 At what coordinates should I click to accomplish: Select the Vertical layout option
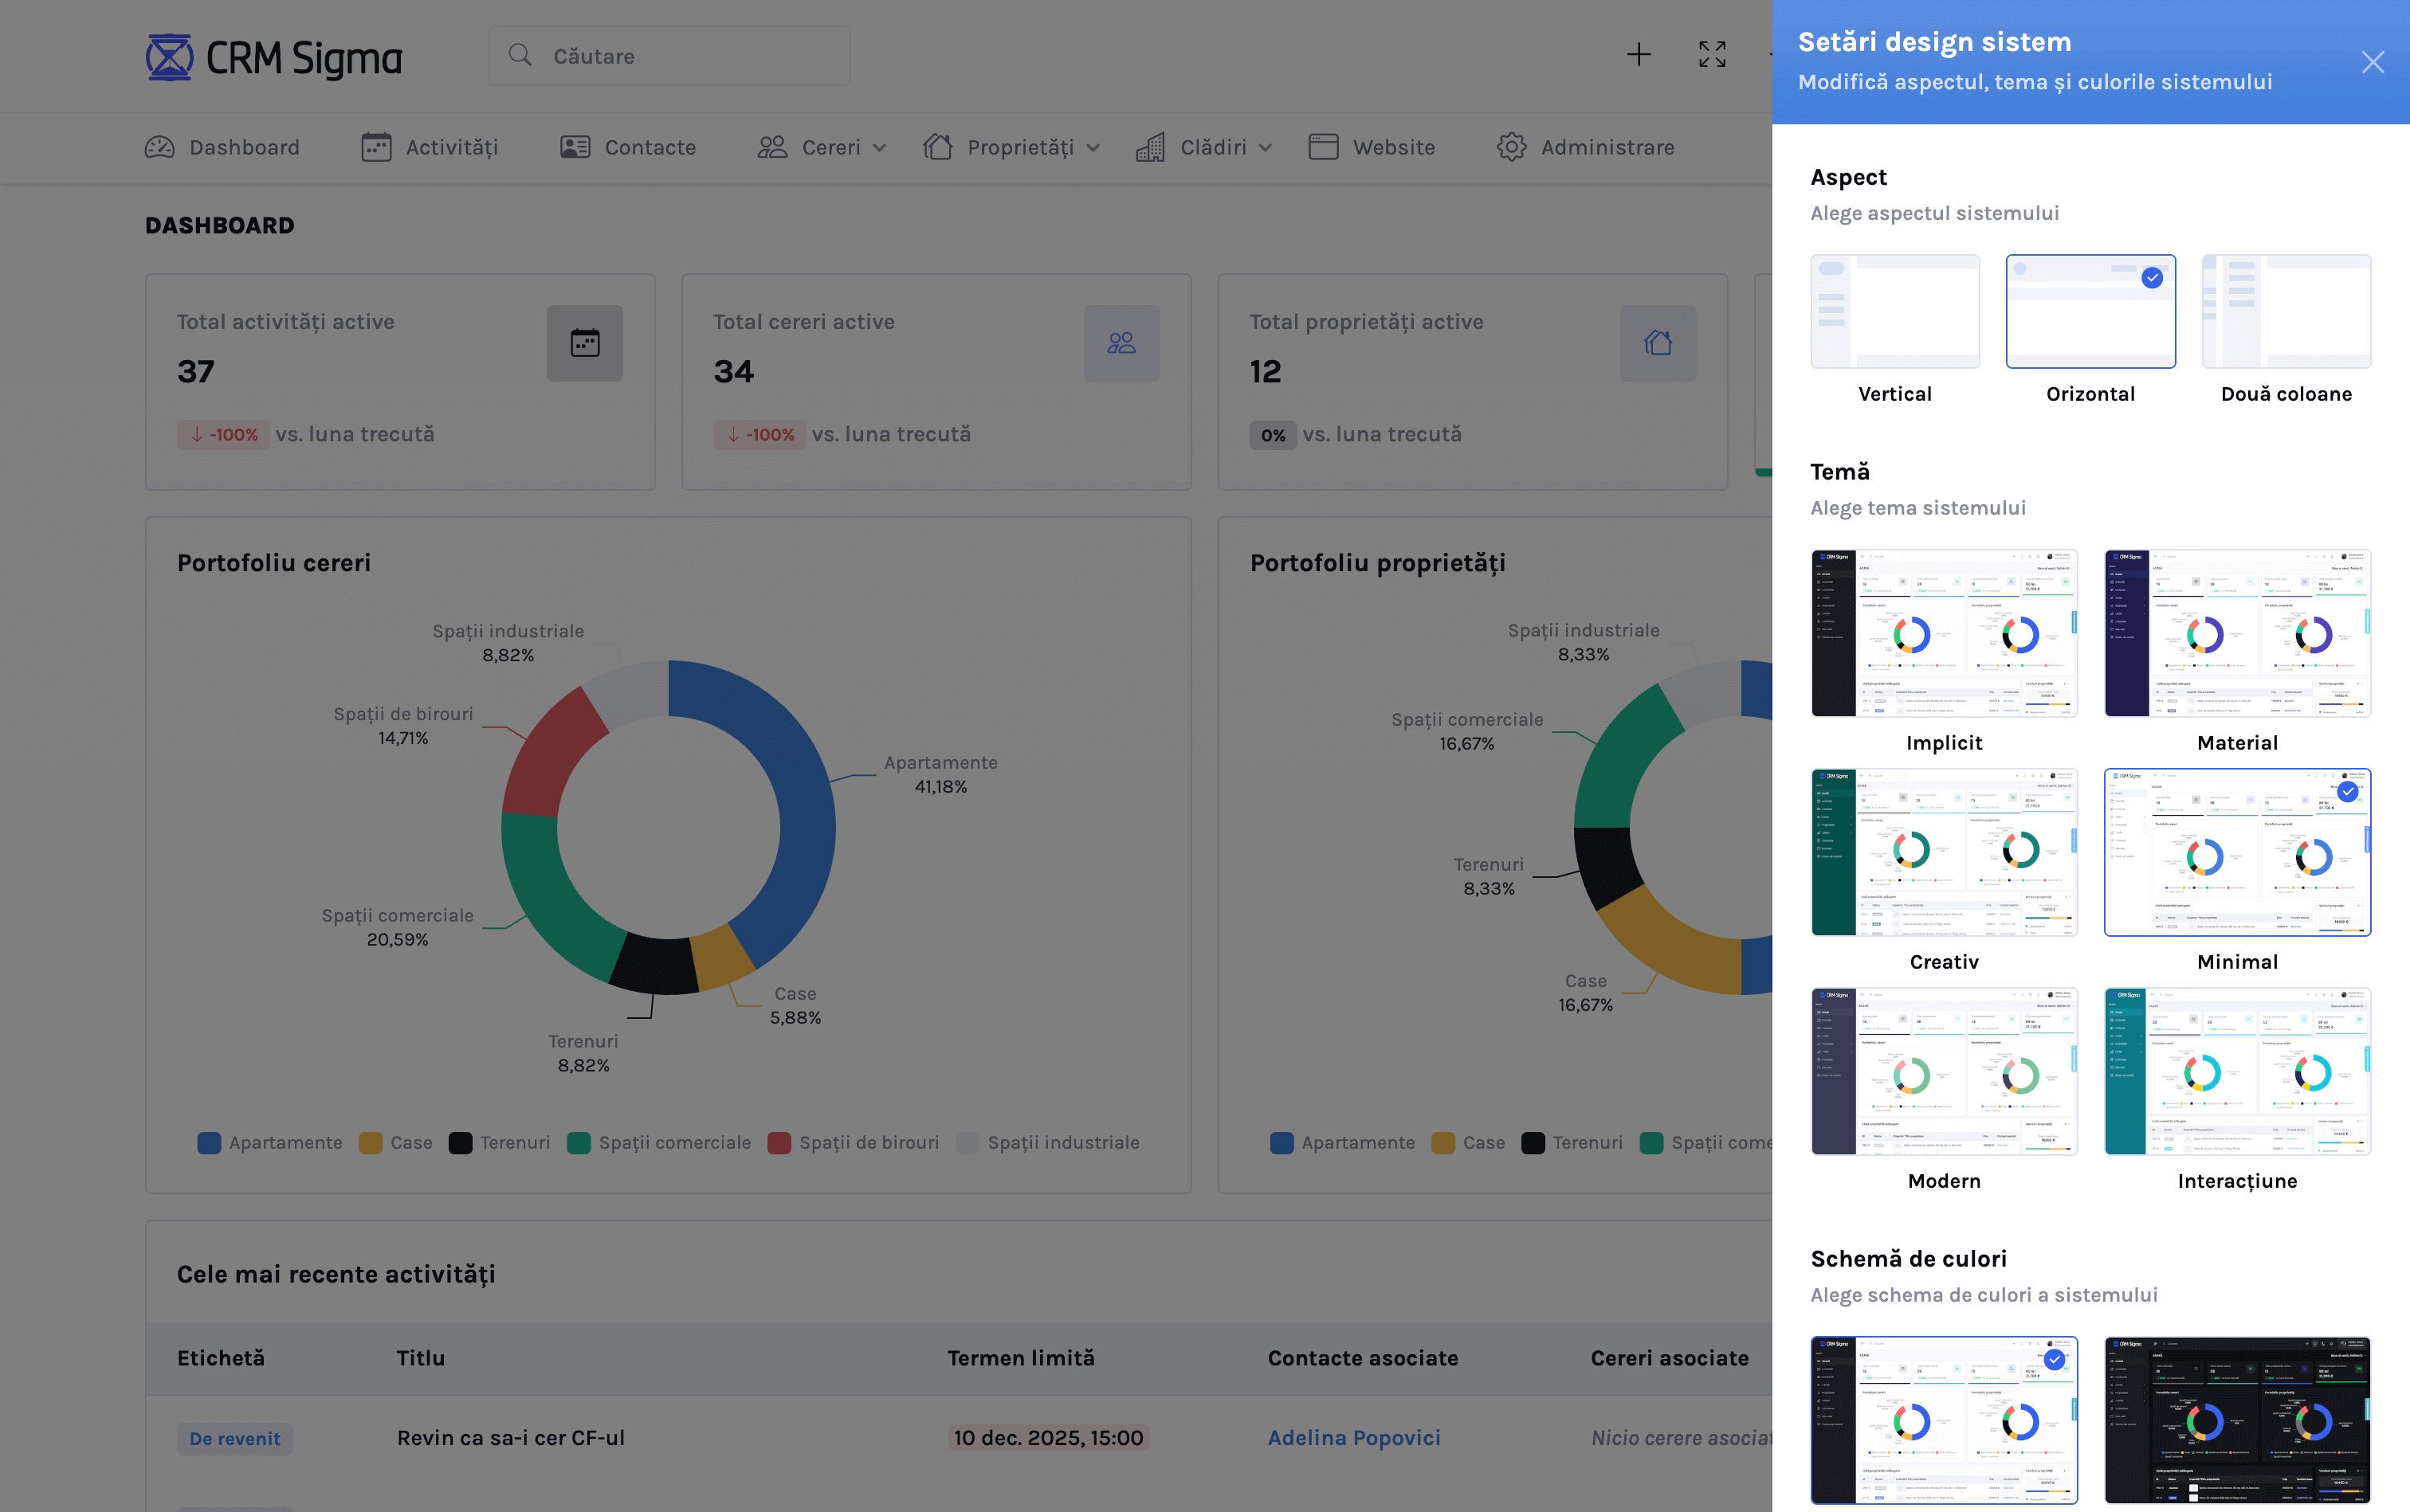1895,312
